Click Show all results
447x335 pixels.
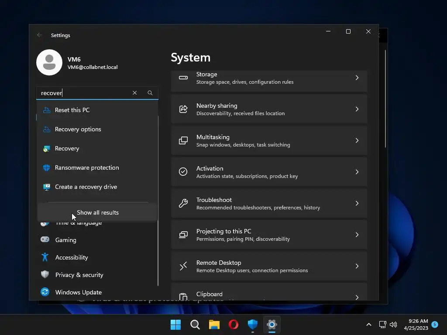coord(97,212)
